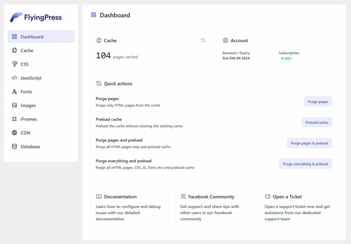
Task: Open the iFrames settings icon
Action: [15, 119]
